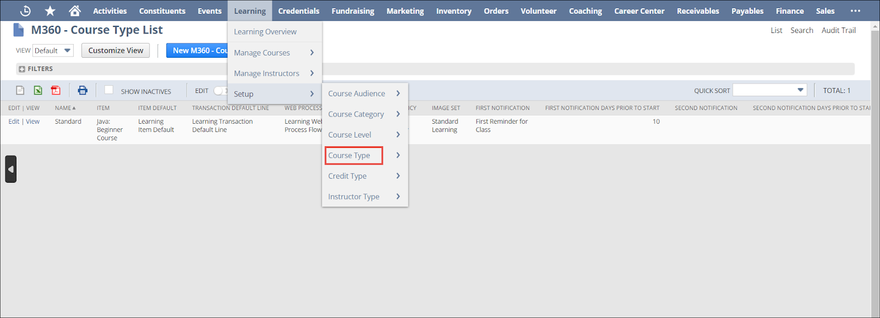Screen dimensions: 880x318
Task: Open the View dropdown set to Default
Action: [53, 51]
